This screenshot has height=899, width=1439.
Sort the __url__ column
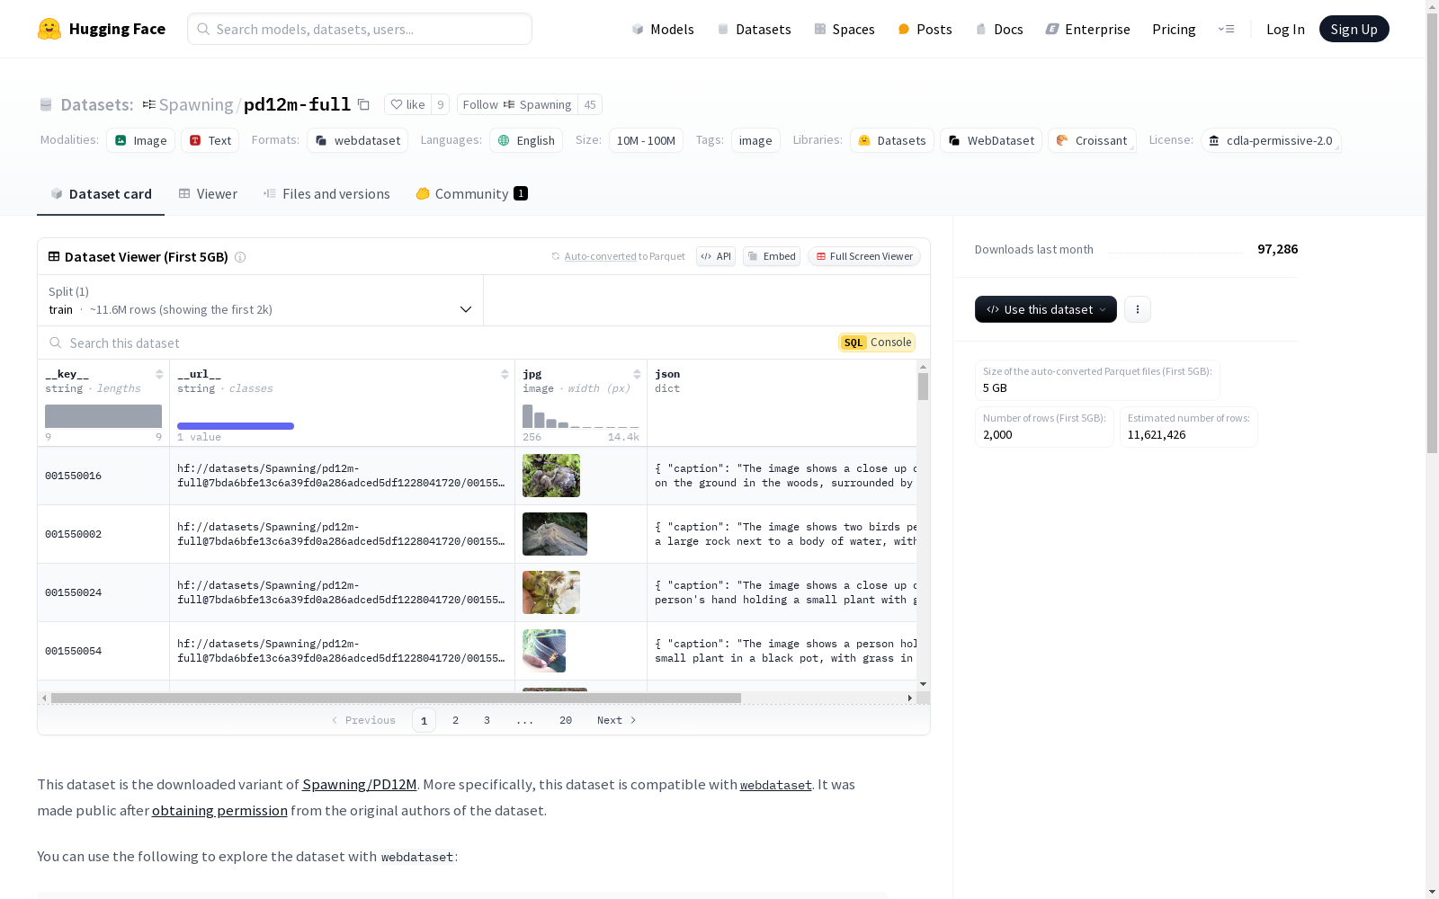pyautogui.click(x=505, y=374)
